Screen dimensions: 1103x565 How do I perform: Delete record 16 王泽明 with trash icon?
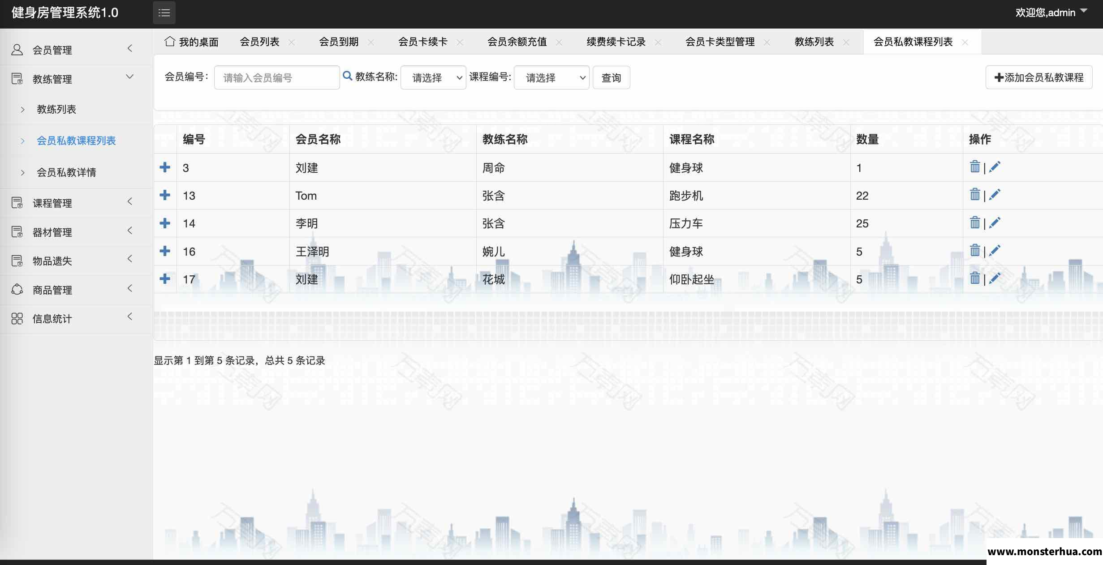click(975, 250)
